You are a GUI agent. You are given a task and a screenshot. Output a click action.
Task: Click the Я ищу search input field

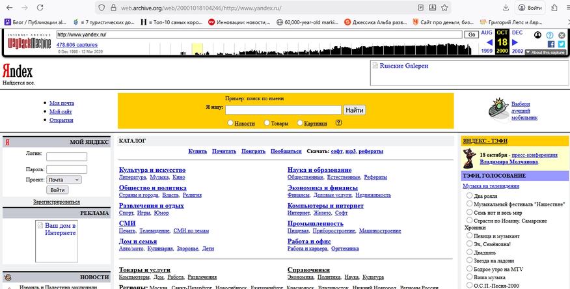point(283,110)
